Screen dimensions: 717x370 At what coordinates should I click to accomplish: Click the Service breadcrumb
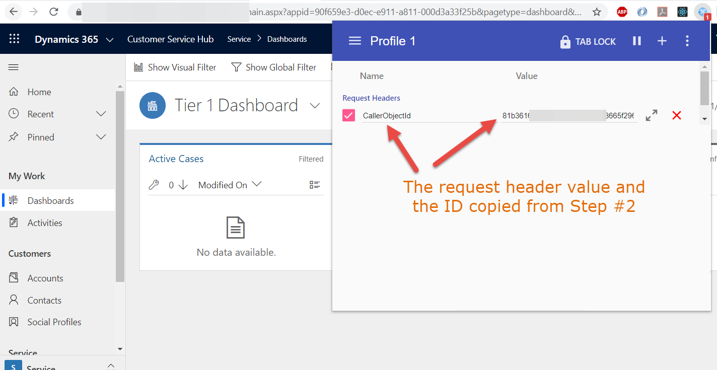(239, 39)
